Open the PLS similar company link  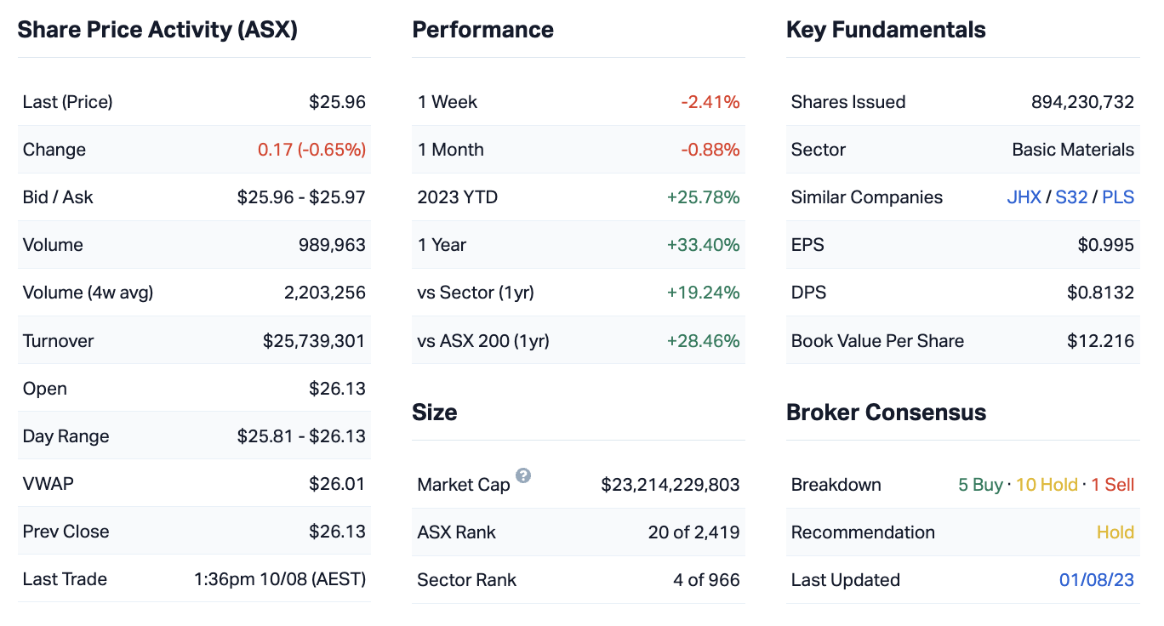coord(1118,197)
